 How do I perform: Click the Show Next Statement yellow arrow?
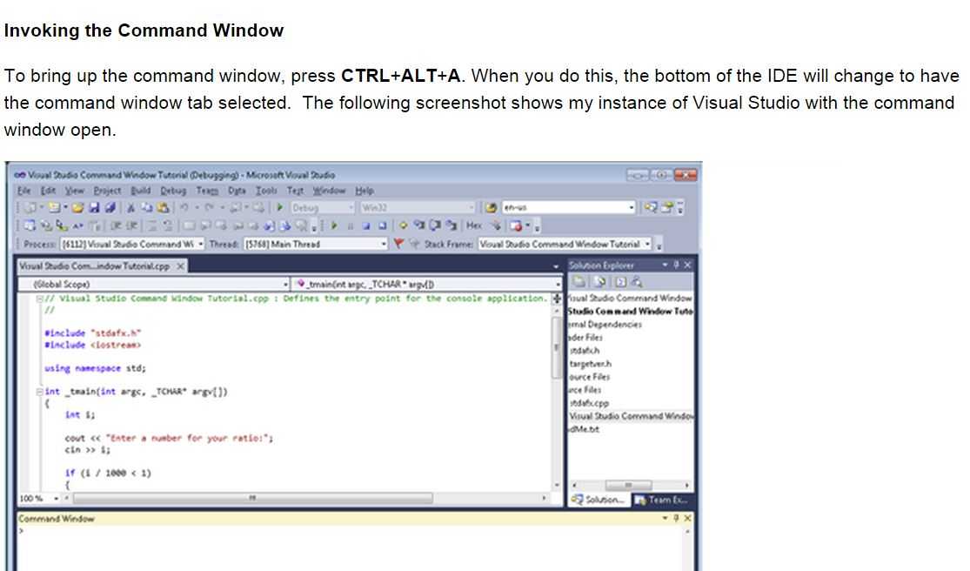(403, 225)
